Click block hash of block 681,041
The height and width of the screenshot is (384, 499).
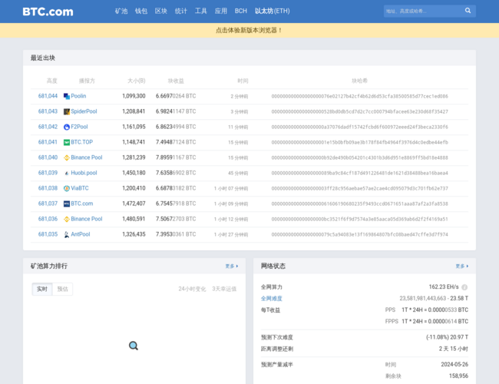pyautogui.click(x=359, y=142)
